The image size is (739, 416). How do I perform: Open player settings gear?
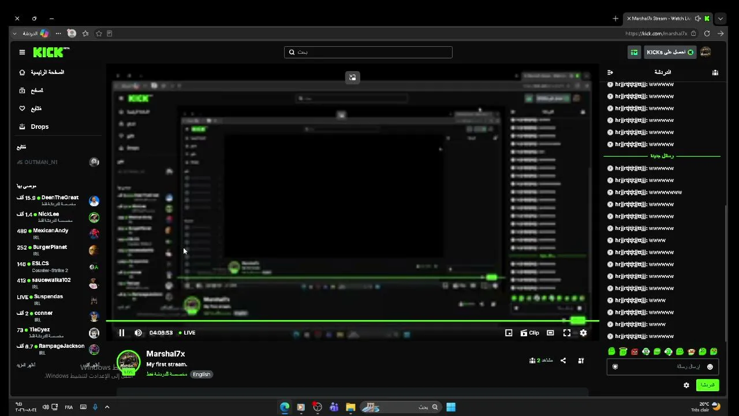[x=583, y=333]
